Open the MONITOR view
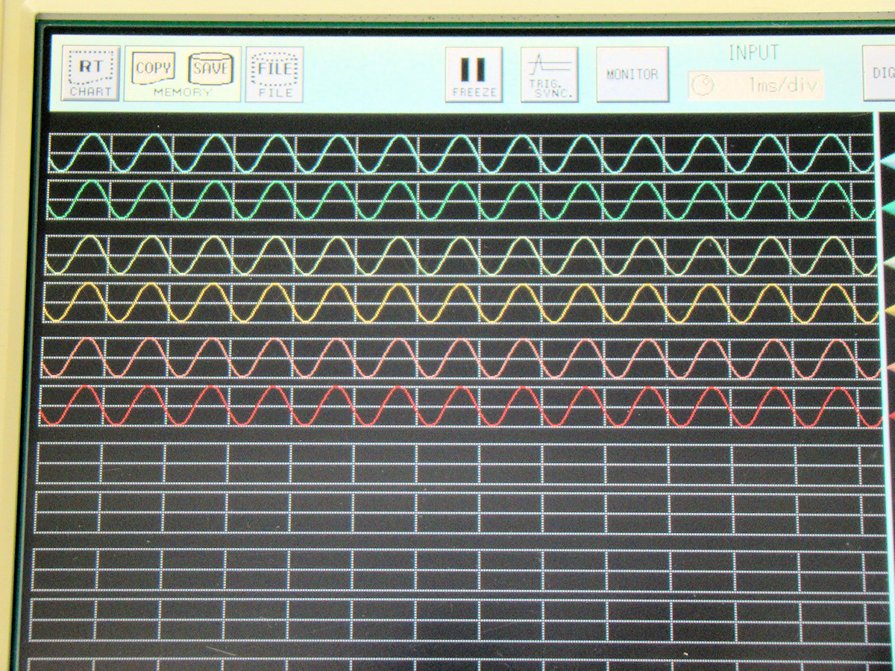The width and height of the screenshot is (895, 671). pos(632,75)
